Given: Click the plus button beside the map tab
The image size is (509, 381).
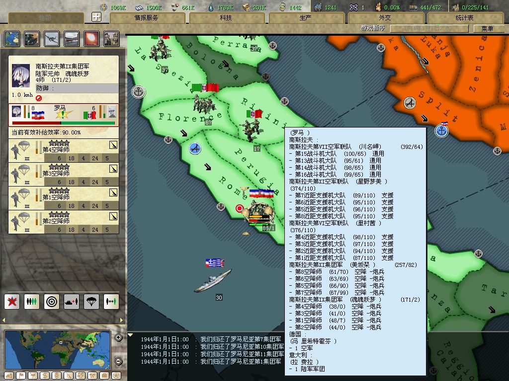Looking at the screenshot, I should pos(96,17).
